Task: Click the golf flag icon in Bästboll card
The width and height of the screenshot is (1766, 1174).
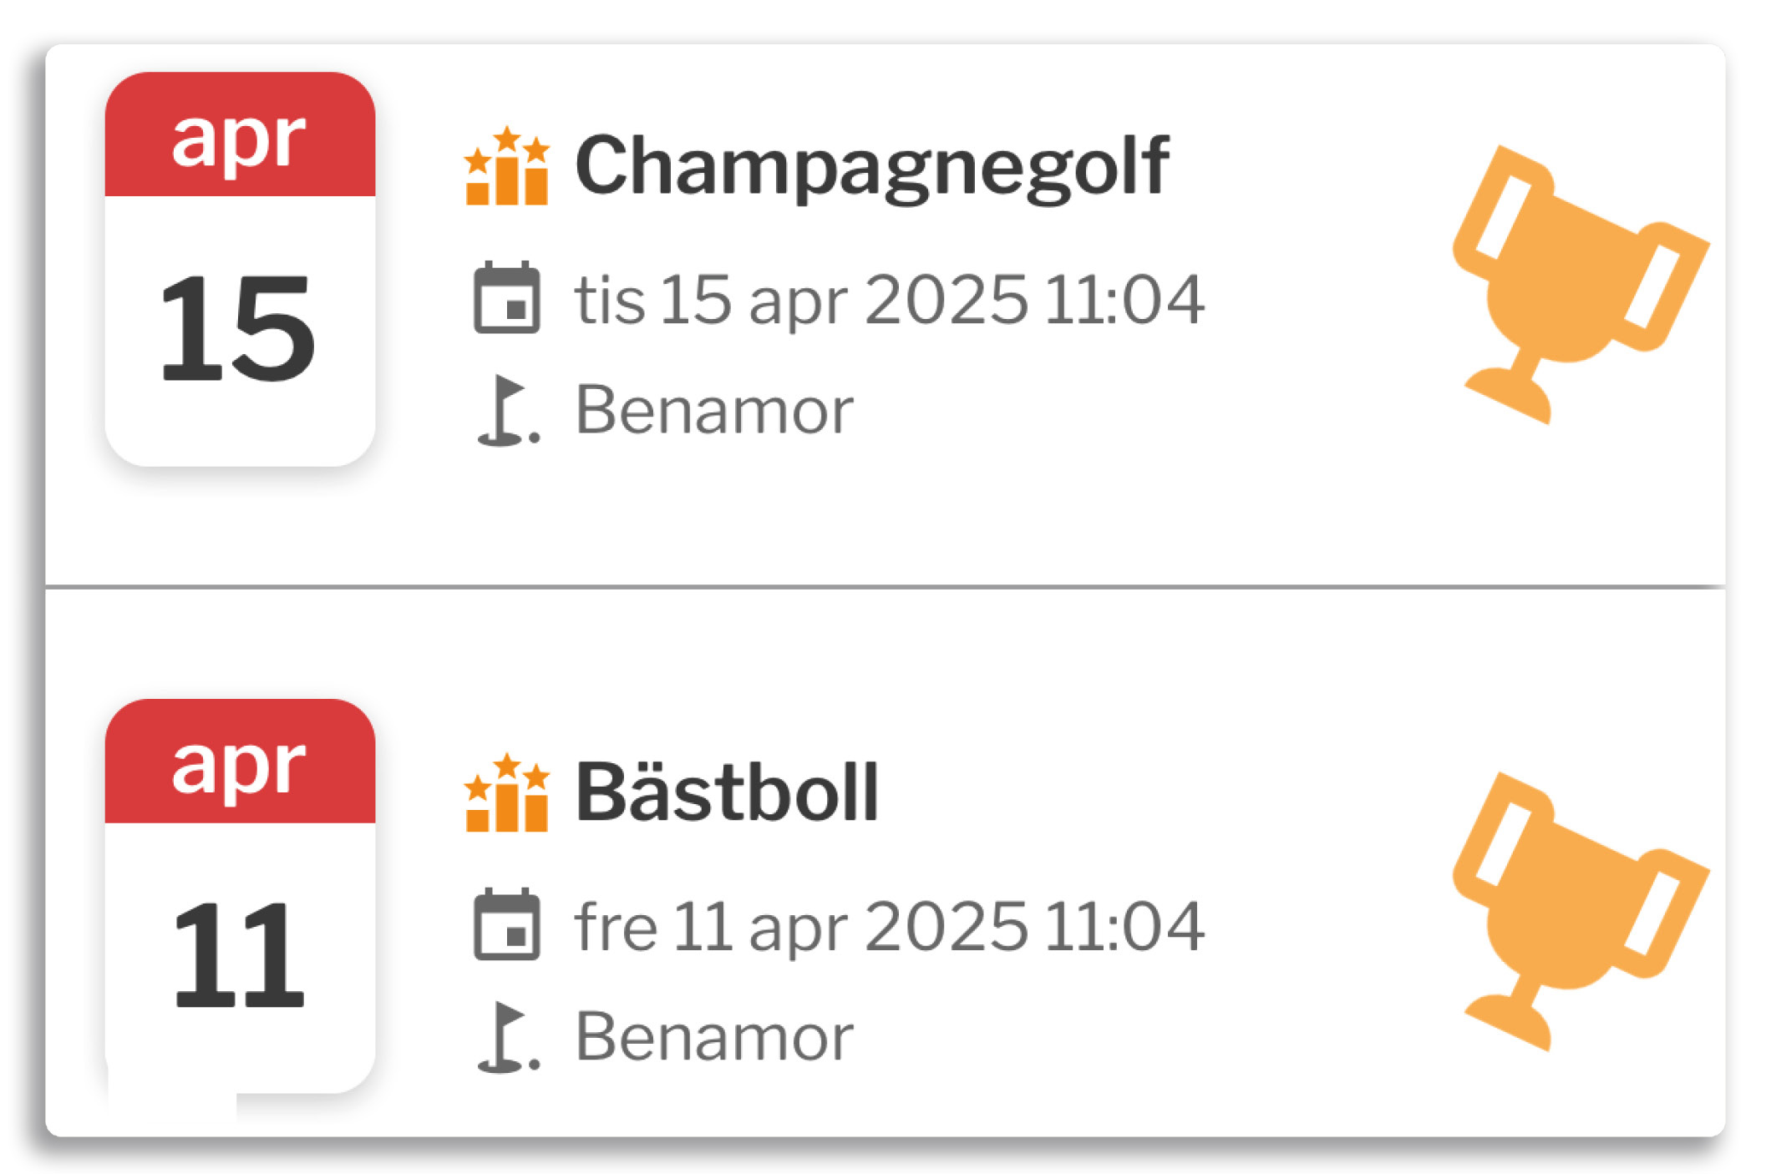Action: coord(508,1037)
